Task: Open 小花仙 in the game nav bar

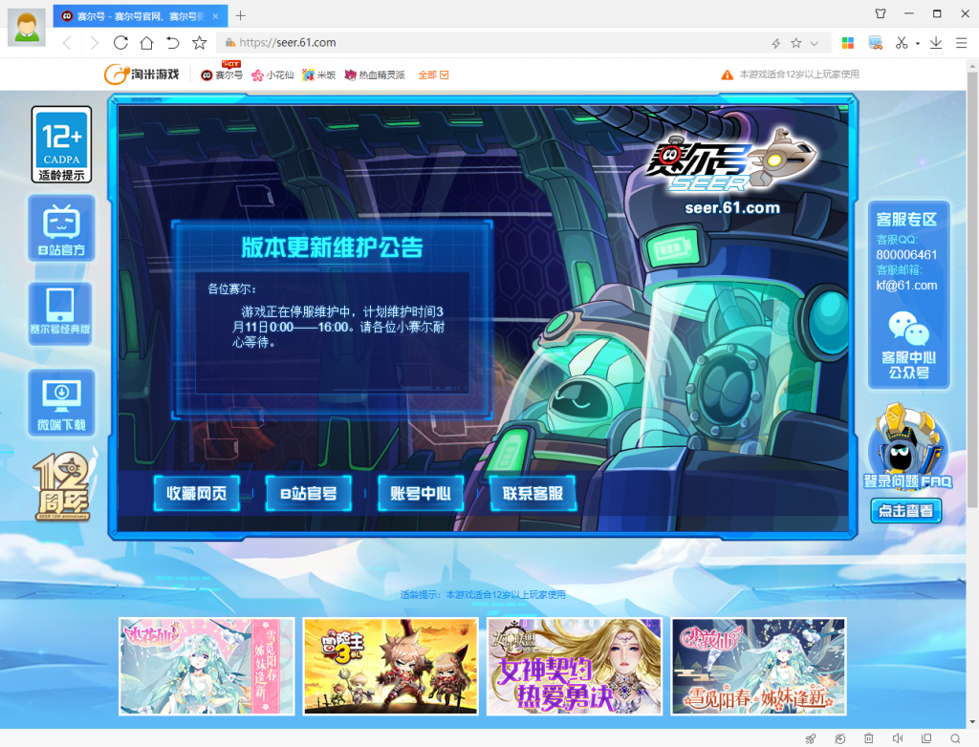Action: [272, 75]
